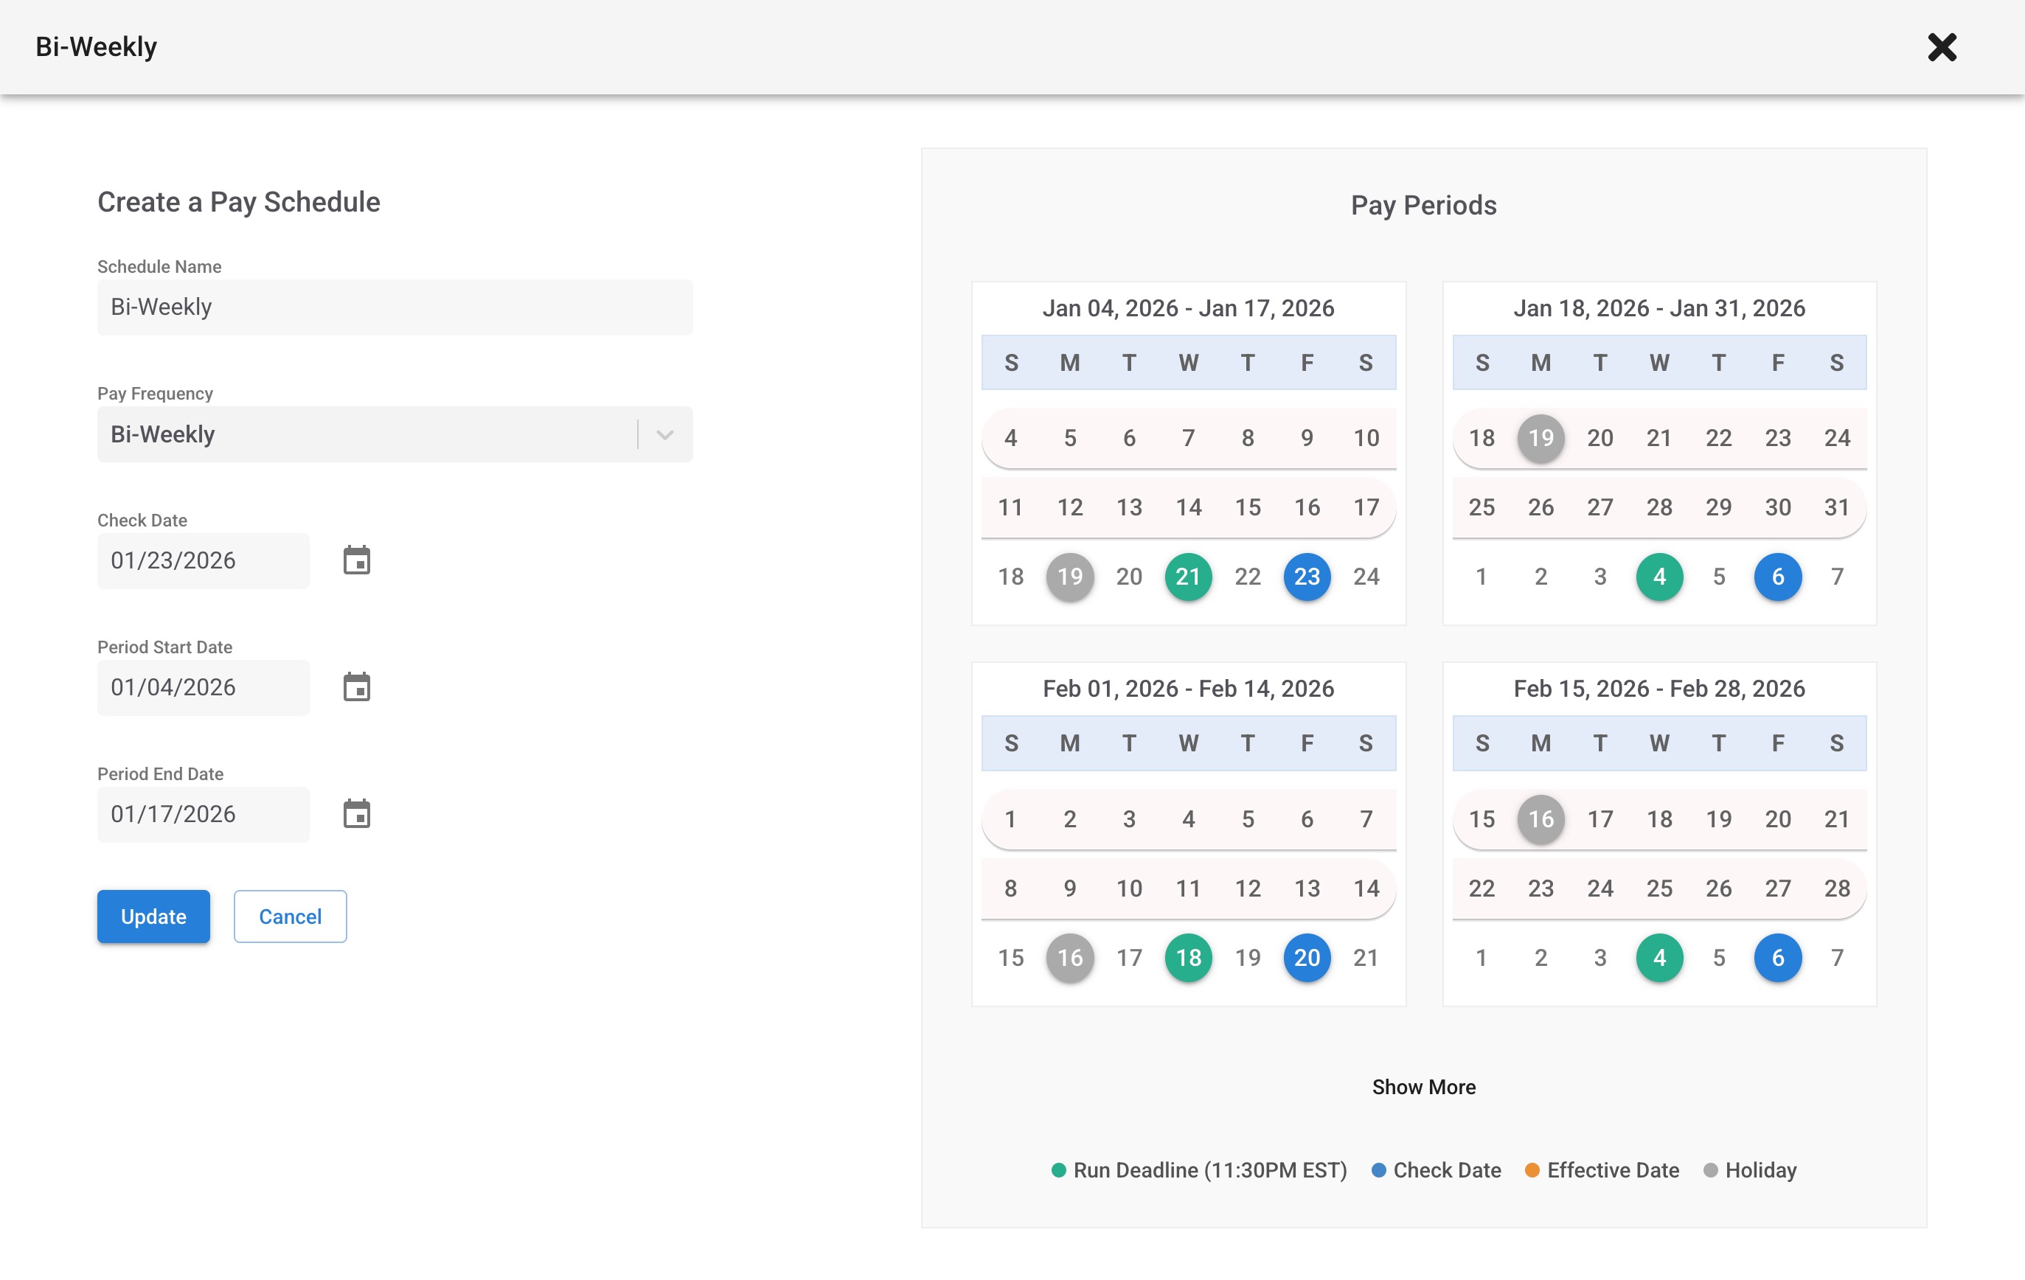Click the Period End Date field 01/17/2026
This screenshot has width=2025, height=1280.
click(x=203, y=814)
